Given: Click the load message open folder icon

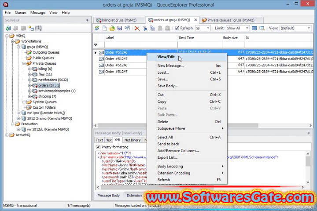Looking at the screenshot, I should pos(112,28).
